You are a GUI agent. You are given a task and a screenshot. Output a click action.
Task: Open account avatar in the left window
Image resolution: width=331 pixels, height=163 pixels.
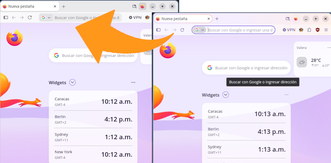pos(147,18)
